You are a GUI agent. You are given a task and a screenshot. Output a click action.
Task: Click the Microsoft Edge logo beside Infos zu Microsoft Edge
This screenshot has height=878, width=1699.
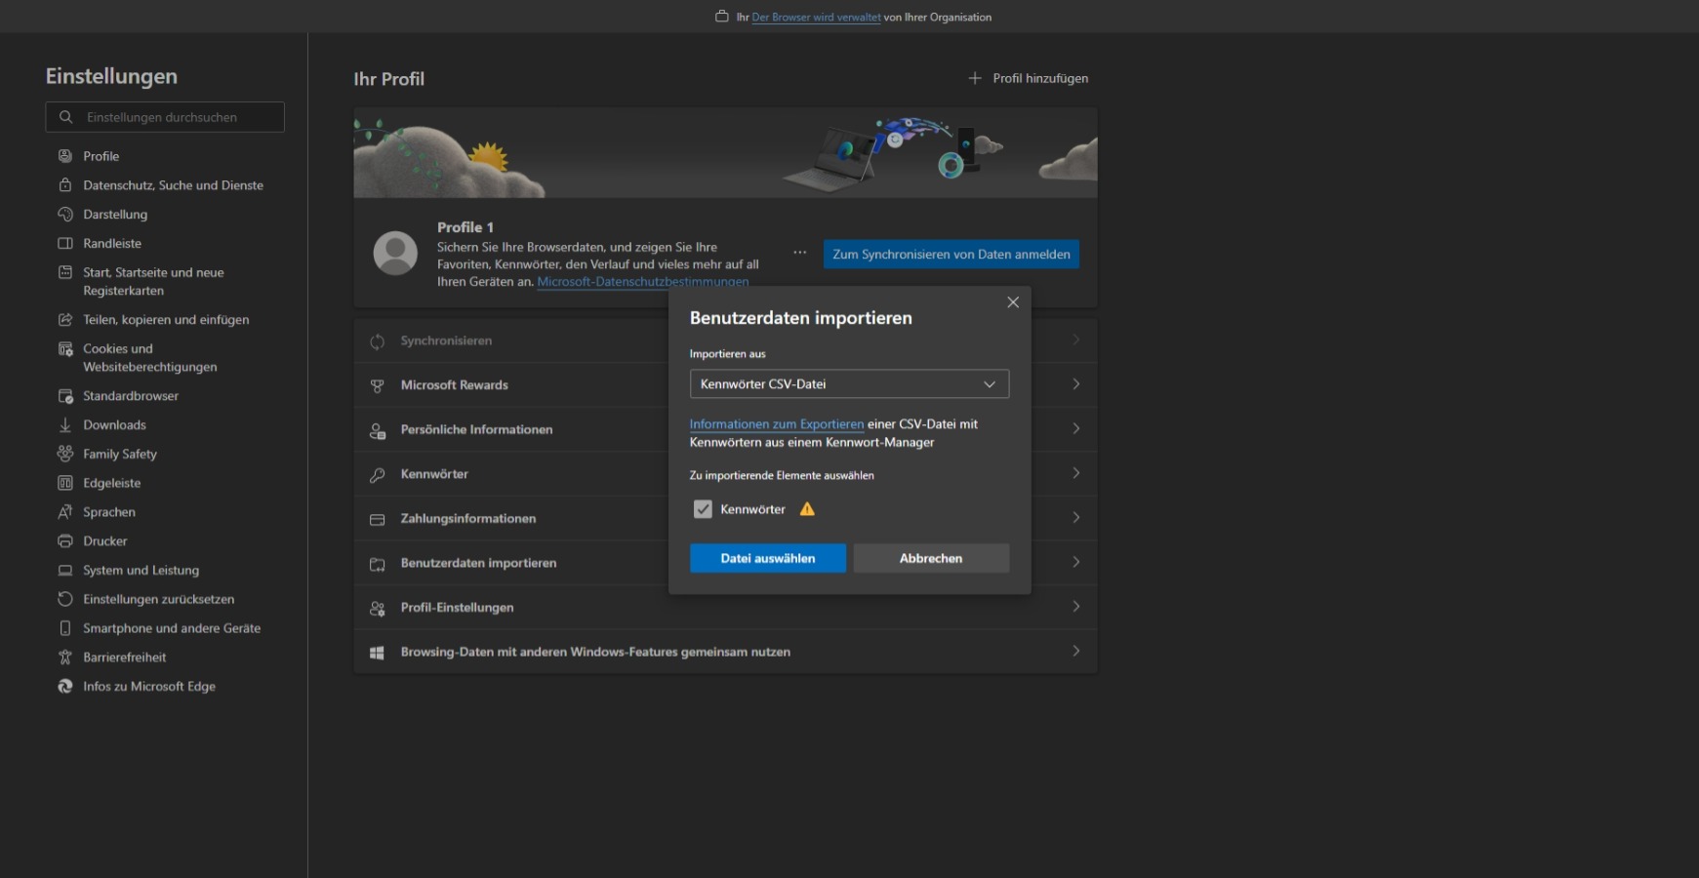[64, 686]
